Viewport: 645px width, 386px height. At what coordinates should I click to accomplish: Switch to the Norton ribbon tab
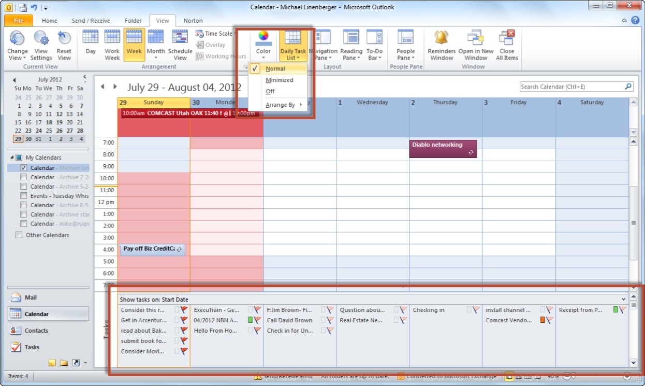(193, 21)
